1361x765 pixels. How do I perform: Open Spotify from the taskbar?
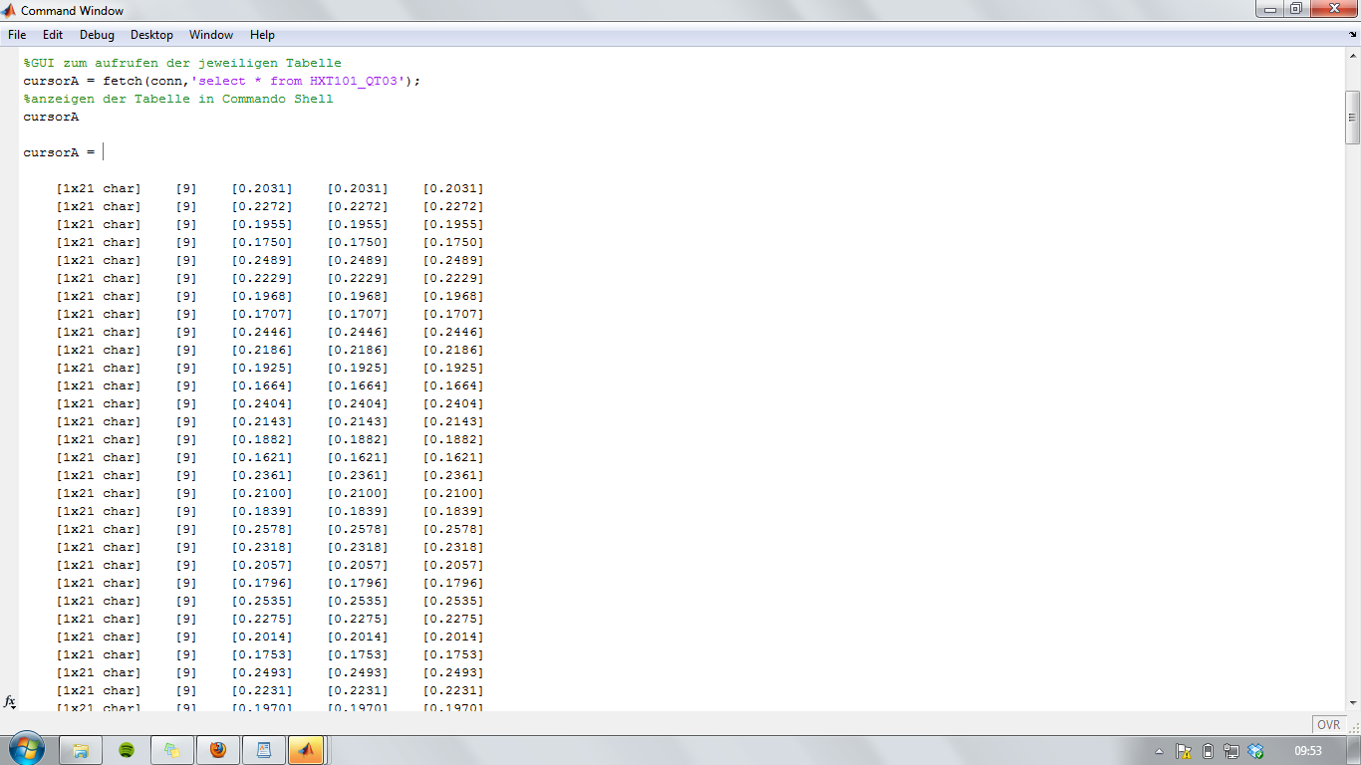127,750
